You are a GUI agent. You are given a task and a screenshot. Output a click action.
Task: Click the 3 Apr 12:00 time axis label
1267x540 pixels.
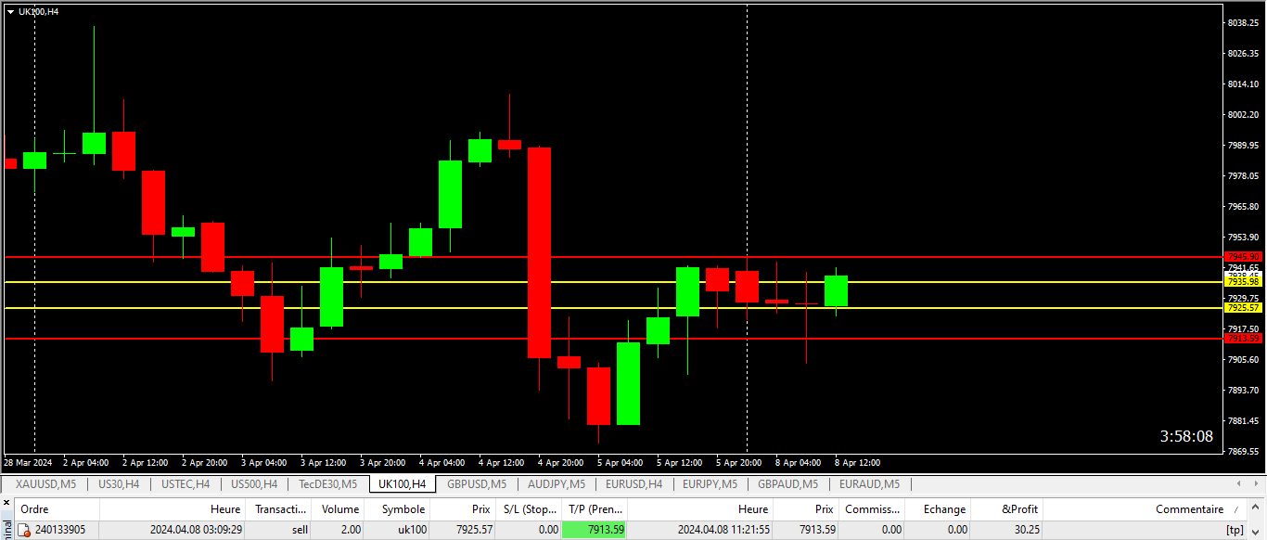(324, 462)
